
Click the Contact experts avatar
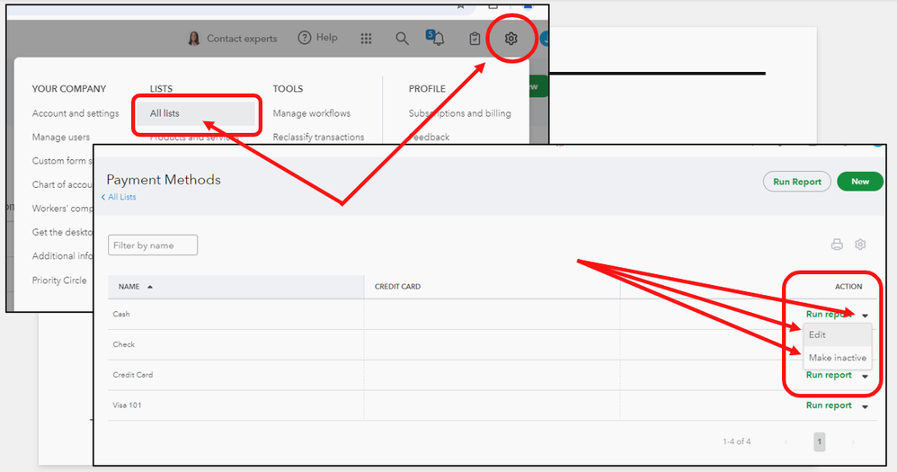point(194,39)
